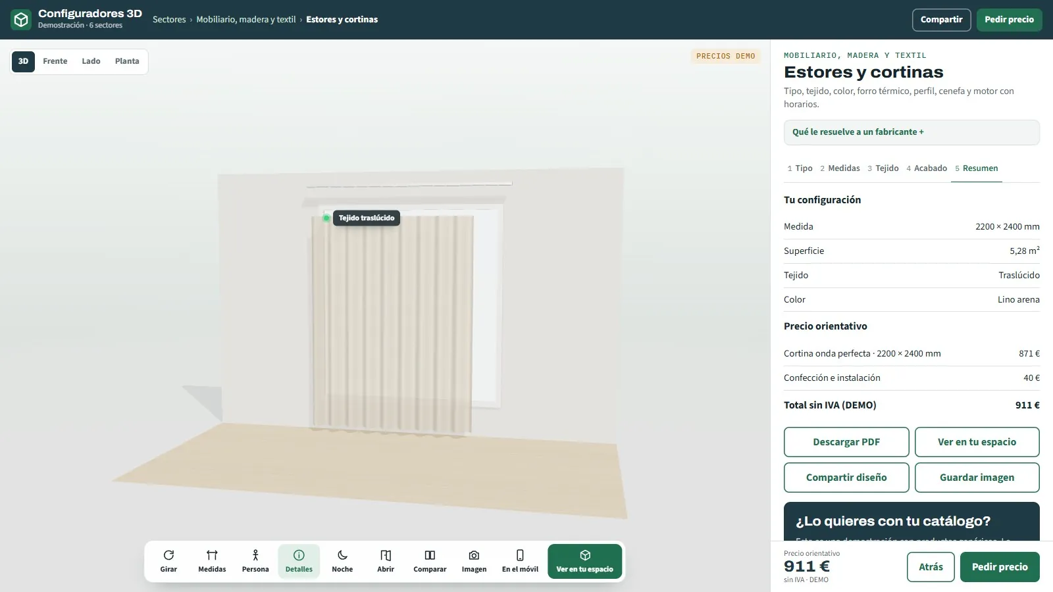The height and width of the screenshot is (592, 1053).
Task: Open Mobiliario, madera y textil breadcrumb
Action: coord(246,20)
